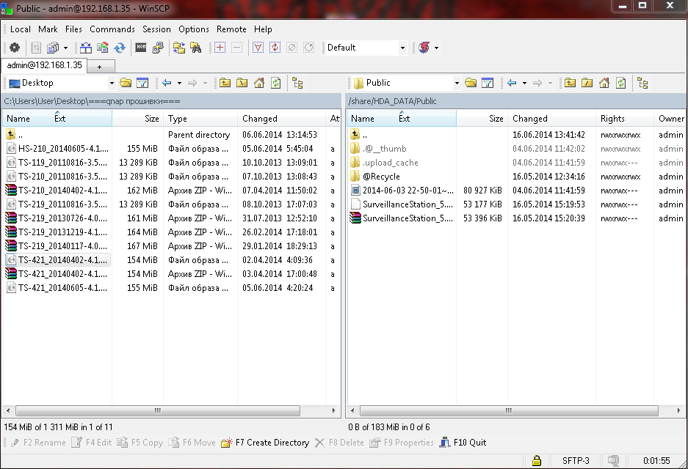Click the filter icon in remote panel toolbar

[x=487, y=83]
